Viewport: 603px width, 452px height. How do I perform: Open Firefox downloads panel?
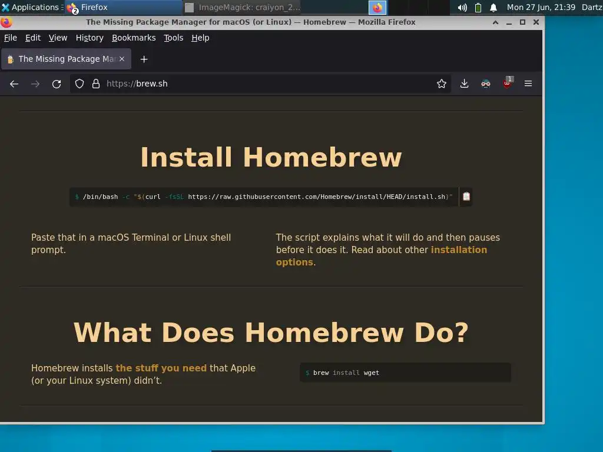464,84
